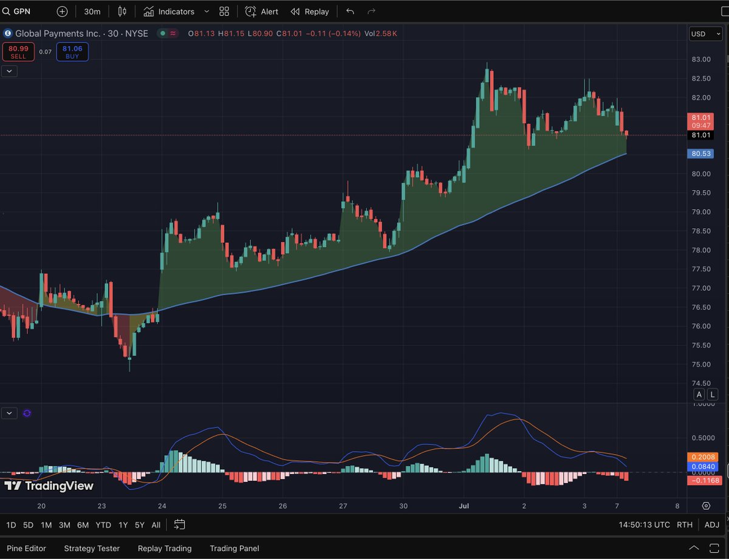729x559 pixels.
Task: Set date range to 1M
Action: (x=46, y=525)
